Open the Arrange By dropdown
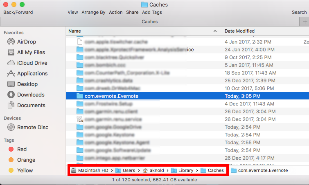Image resolution: width=309 pixels, height=185 pixels. click(x=93, y=12)
